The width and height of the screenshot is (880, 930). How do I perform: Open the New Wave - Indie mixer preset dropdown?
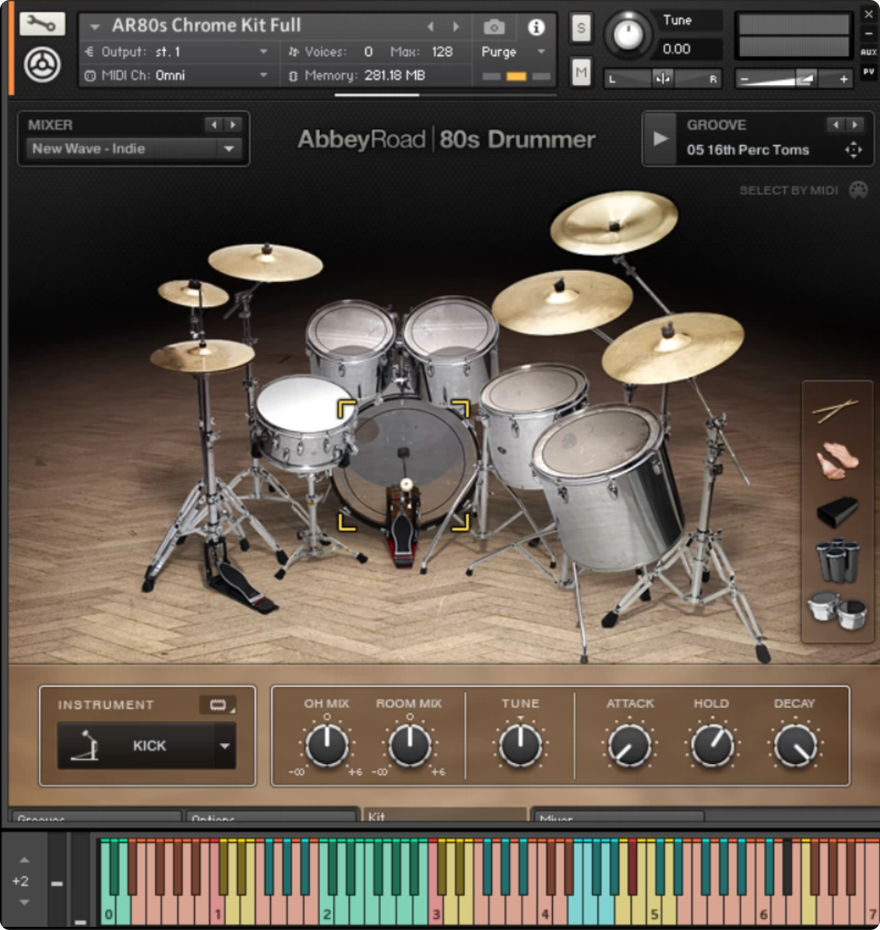134,149
